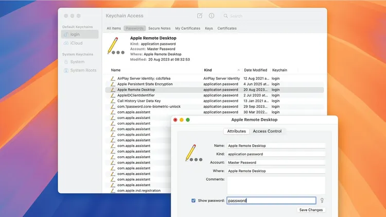Select the System keychain in sidebar
386x217 pixels.
point(80,62)
